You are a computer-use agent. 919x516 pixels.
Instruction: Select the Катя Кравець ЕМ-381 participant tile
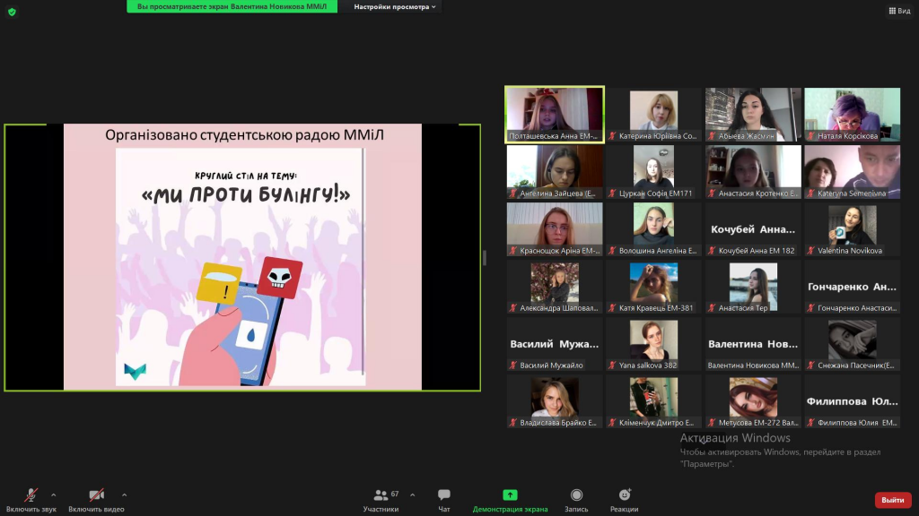(653, 287)
